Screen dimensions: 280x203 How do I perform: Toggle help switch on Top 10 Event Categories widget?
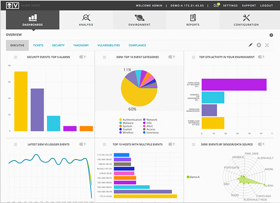[x=172, y=57]
